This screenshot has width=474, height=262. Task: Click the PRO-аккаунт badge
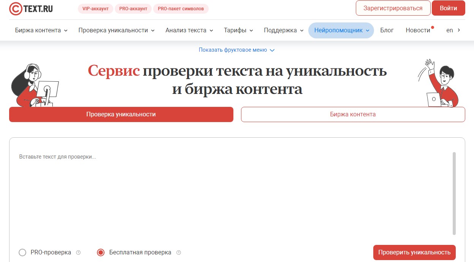(133, 9)
